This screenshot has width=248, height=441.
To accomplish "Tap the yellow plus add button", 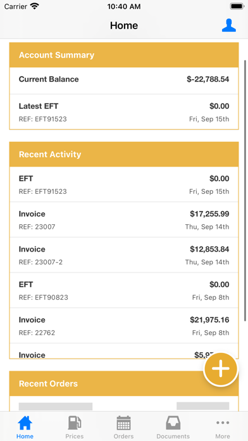I will point(221,369).
